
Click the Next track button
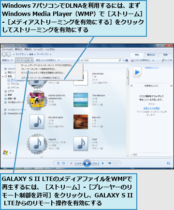point(95,164)
